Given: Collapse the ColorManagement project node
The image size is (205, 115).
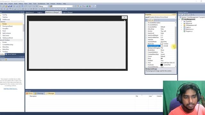Looking at the screenshot, I should tap(179, 19).
